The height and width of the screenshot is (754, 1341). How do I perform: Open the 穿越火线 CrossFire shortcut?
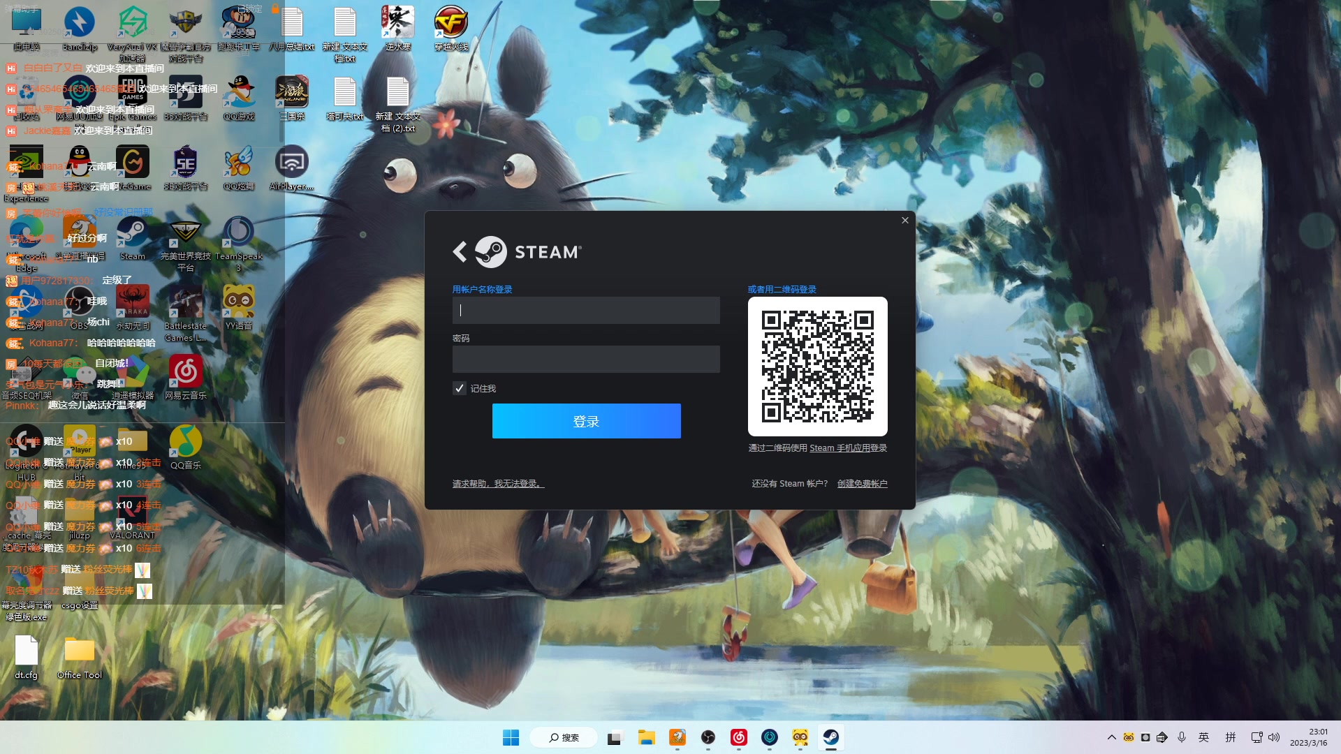click(451, 29)
